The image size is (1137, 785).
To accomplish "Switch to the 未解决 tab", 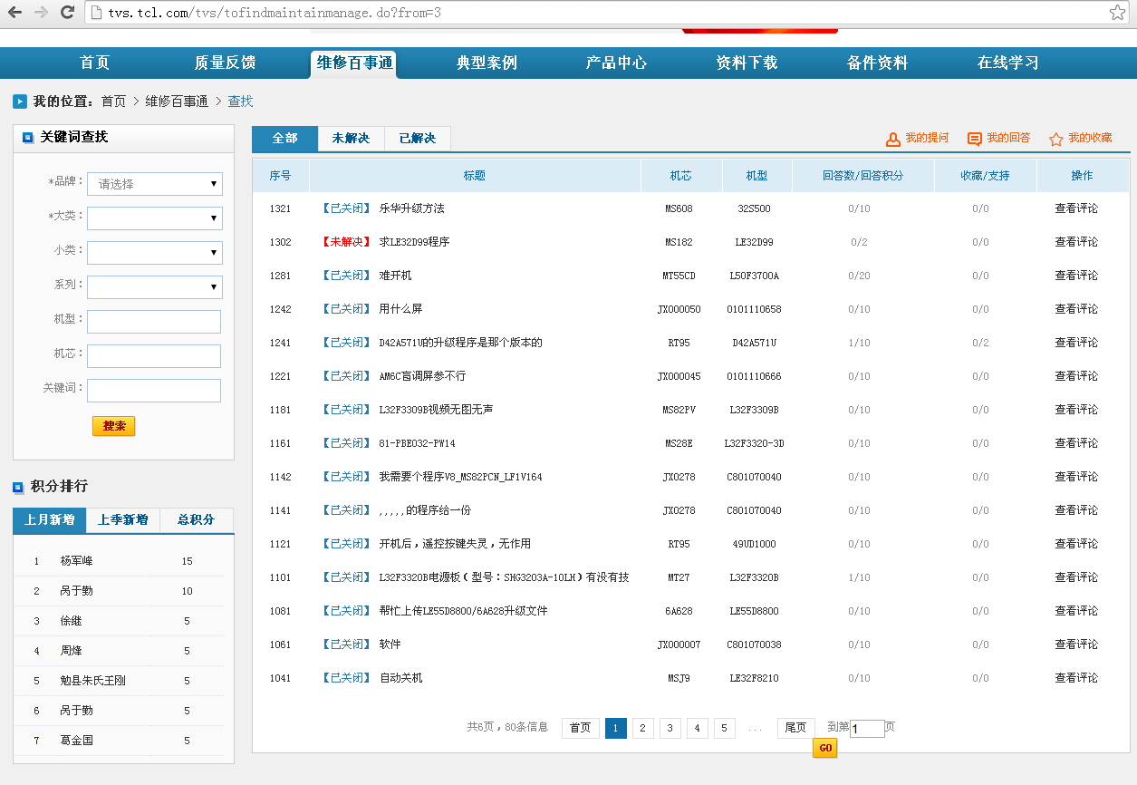I will tap(352, 139).
